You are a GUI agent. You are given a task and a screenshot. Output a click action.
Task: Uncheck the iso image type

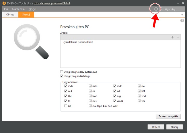[x=139, y=86]
